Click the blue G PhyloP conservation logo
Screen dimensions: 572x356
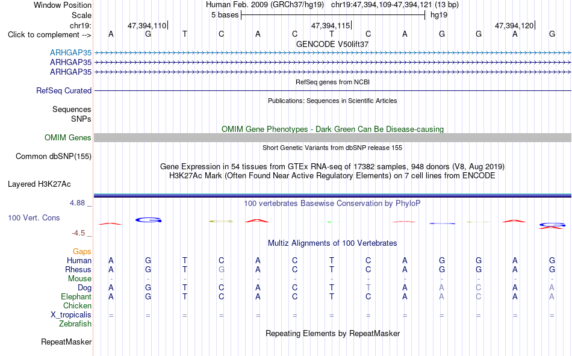(x=148, y=220)
